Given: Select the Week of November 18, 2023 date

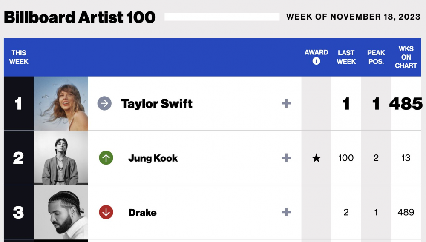Looking at the screenshot, I should click(x=353, y=17).
